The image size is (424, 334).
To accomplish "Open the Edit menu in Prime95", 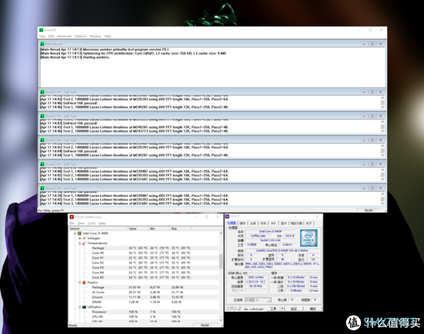I will point(51,36).
